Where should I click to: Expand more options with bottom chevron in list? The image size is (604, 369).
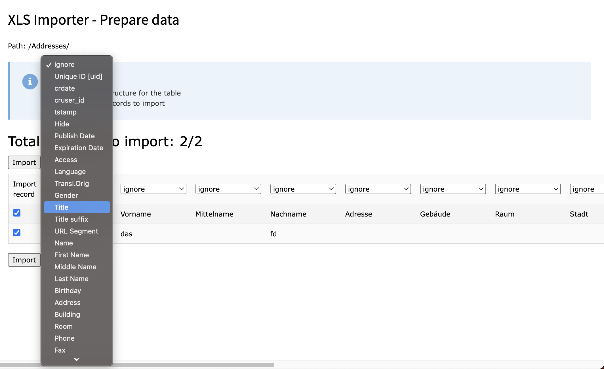tap(77, 359)
